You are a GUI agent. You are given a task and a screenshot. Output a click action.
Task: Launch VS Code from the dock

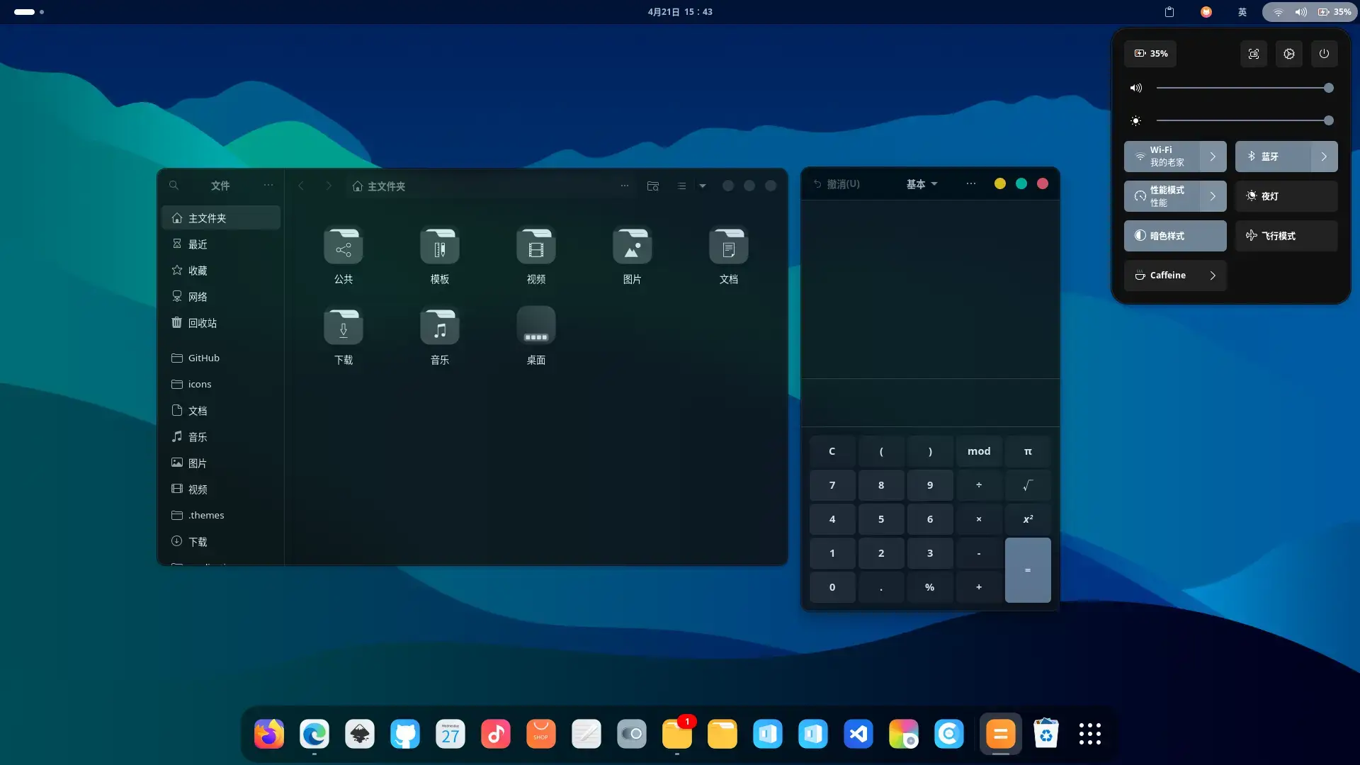(858, 734)
